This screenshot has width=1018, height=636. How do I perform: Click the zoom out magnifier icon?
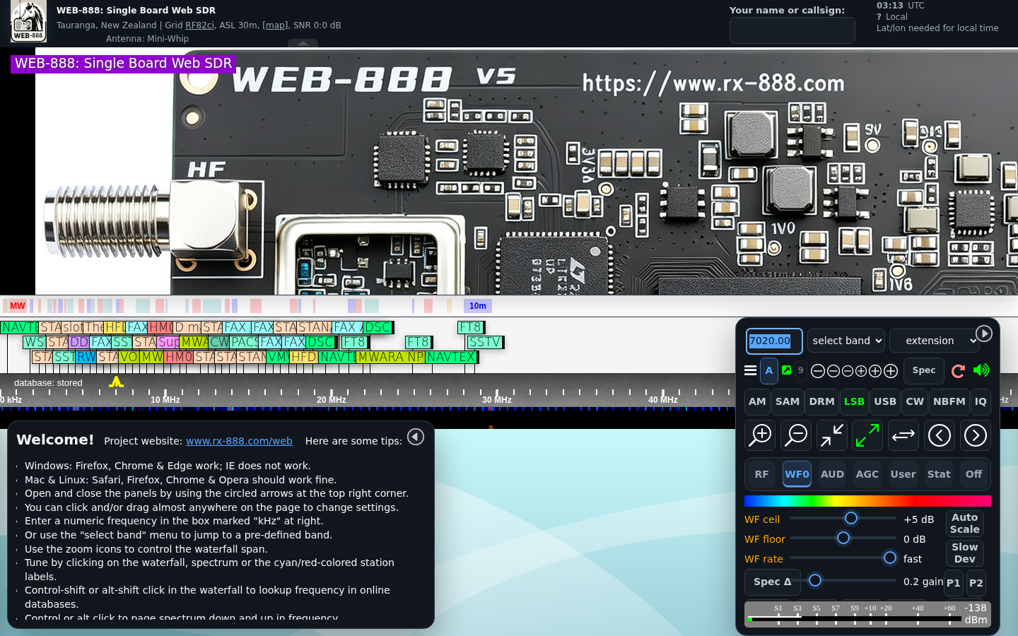click(796, 435)
